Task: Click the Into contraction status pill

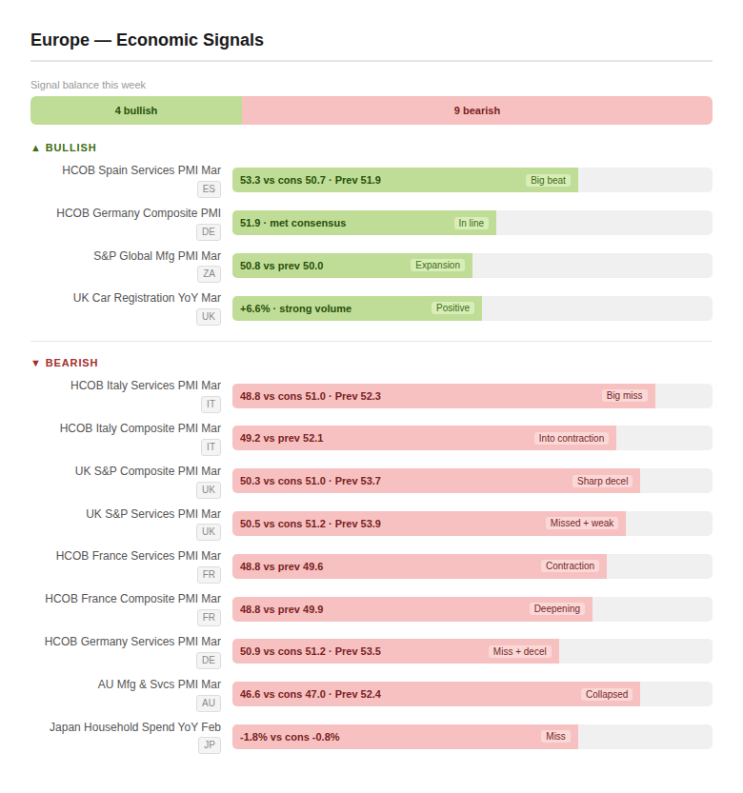Action: 572,438
